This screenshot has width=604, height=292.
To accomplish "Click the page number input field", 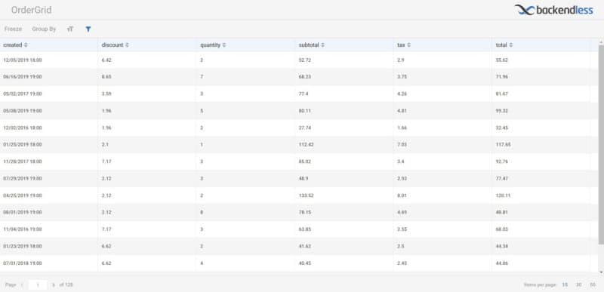I will 38,285.
